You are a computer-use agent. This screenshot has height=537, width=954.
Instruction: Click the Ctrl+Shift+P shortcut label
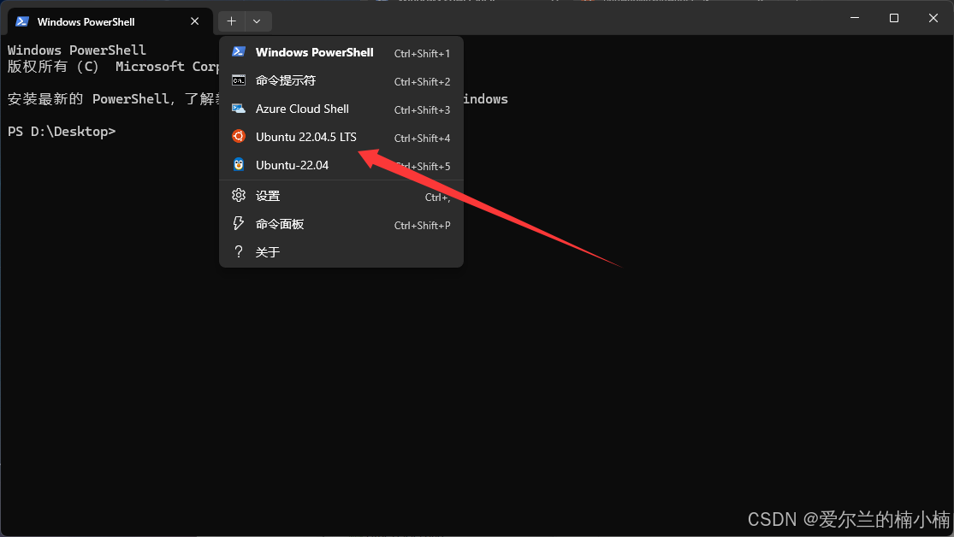pos(423,226)
